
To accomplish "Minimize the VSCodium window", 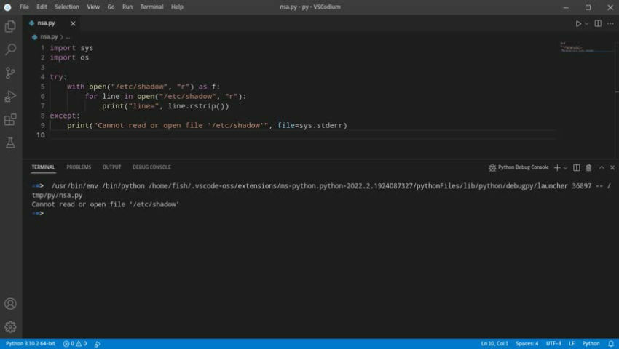I will click(566, 7).
